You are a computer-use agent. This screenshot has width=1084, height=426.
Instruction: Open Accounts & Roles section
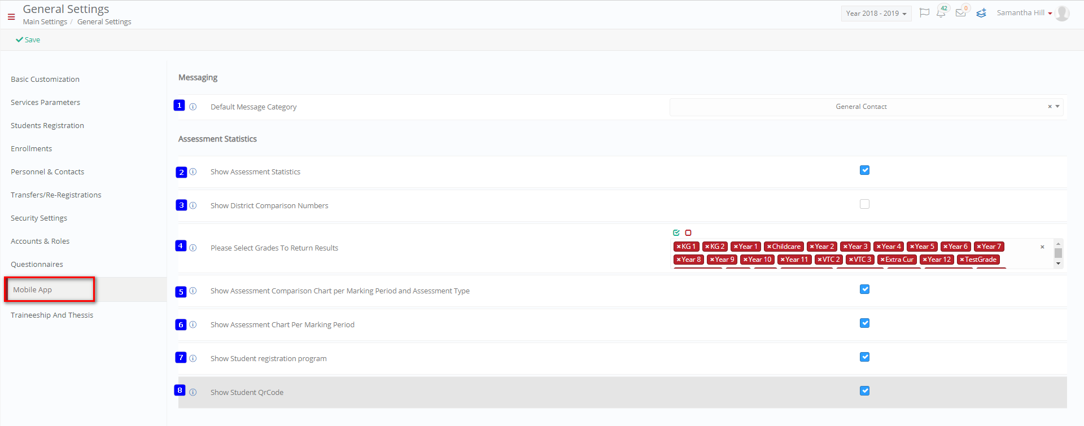click(x=40, y=241)
